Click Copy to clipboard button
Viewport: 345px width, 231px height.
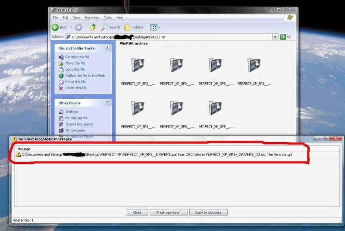tap(208, 212)
